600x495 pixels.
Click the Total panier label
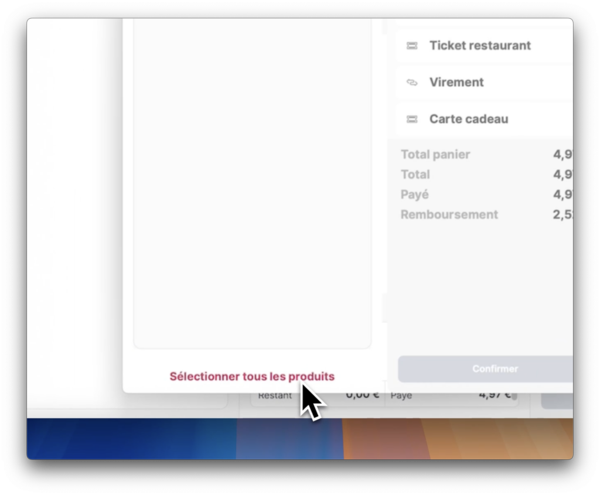pos(435,155)
